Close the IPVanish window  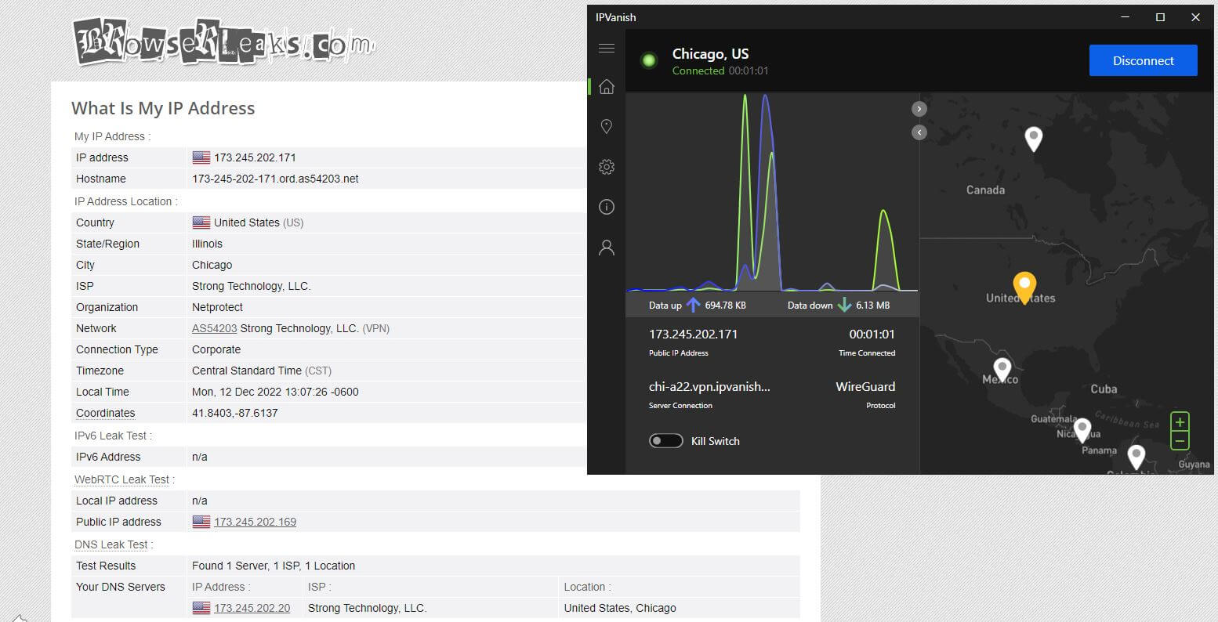[x=1195, y=16]
